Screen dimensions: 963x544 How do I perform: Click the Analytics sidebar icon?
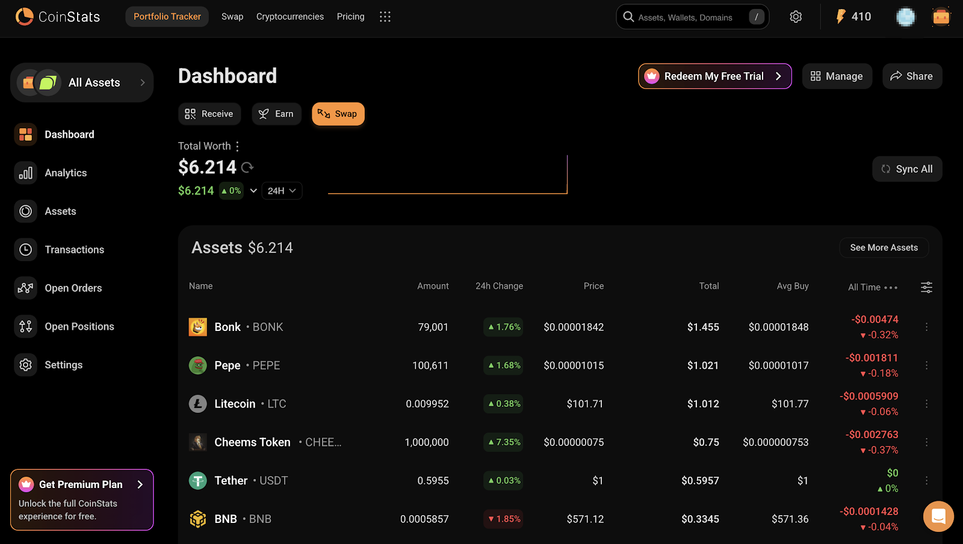26,173
